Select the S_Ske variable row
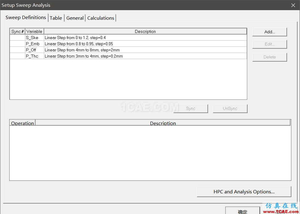Screen dimensions: 300x214 tap(128, 38)
